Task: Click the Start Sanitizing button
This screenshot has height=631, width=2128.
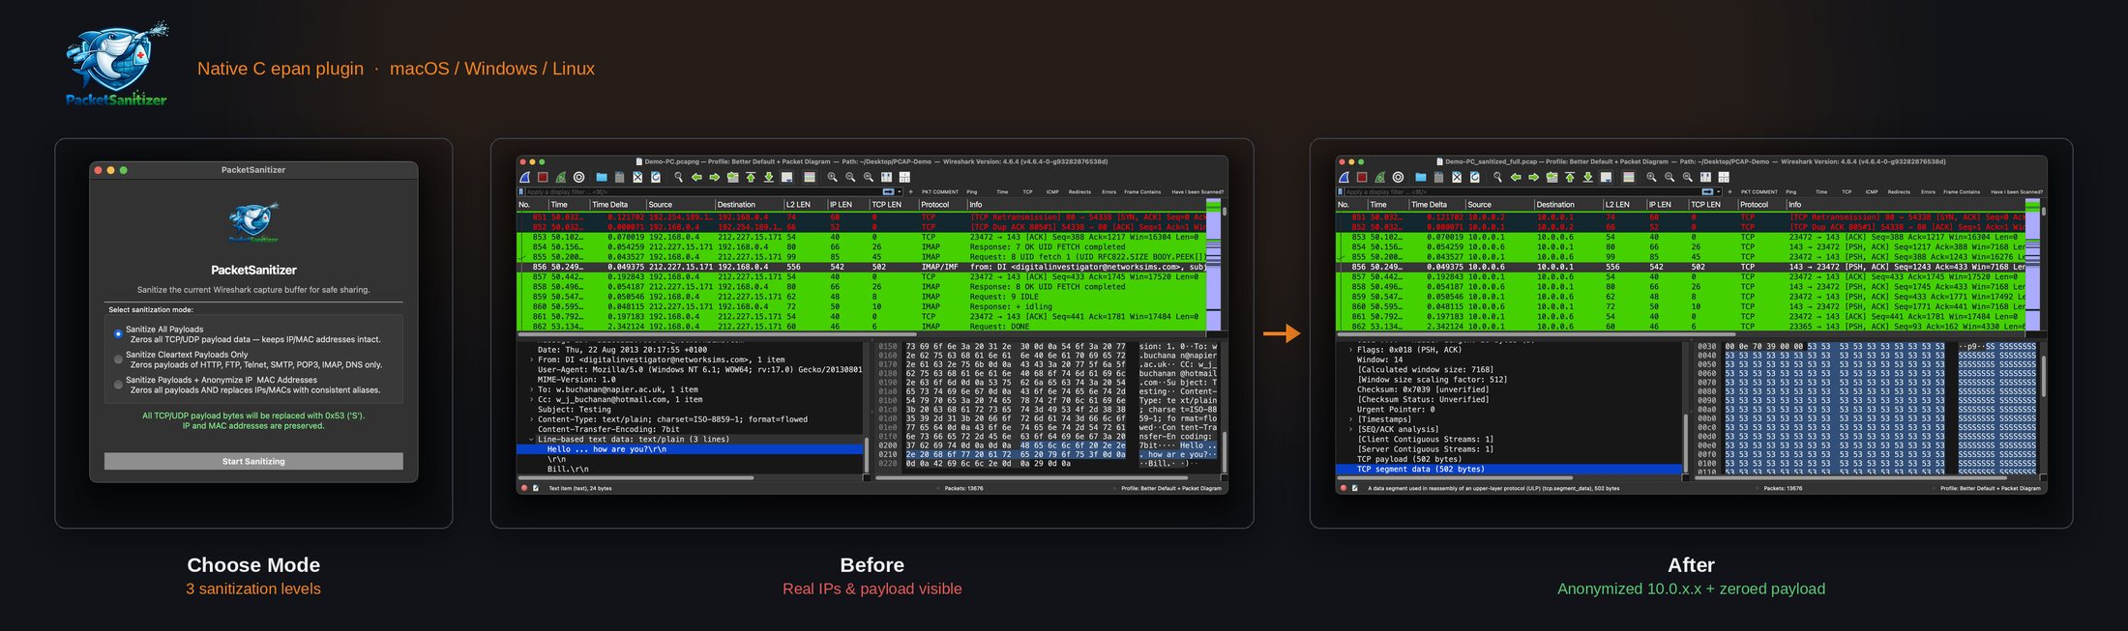Action: coord(253,461)
